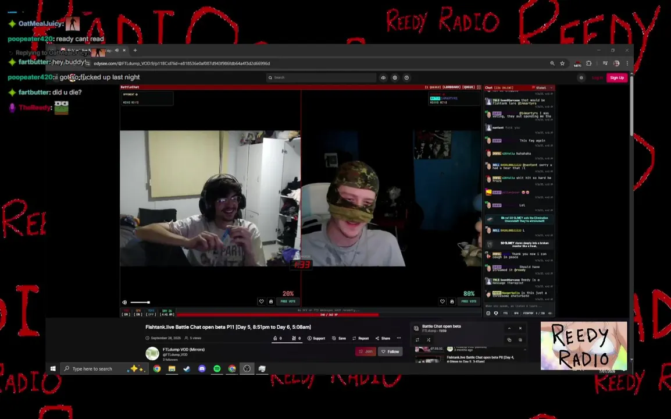Click the lock icon beside right FREE VOTE

452,301
